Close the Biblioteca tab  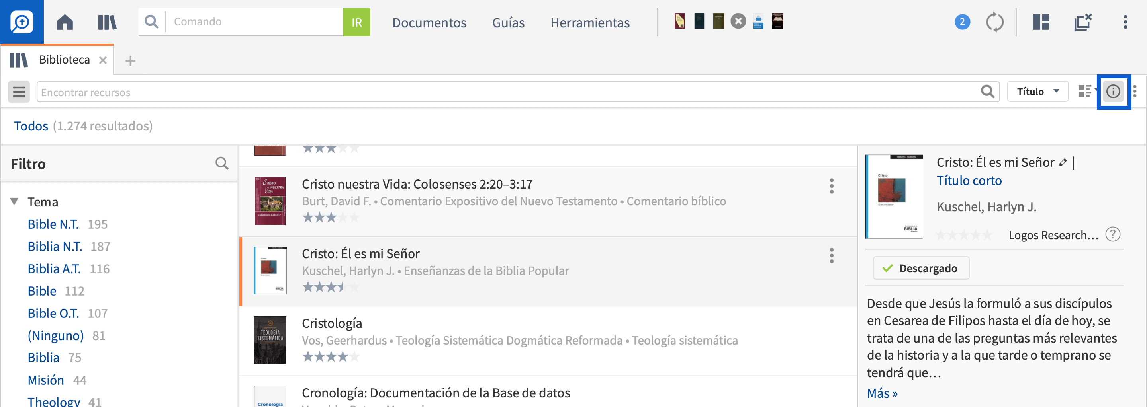coord(103,60)
